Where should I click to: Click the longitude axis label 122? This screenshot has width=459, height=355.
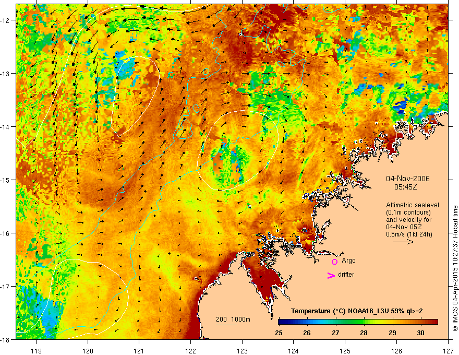(x=190, y=351)
